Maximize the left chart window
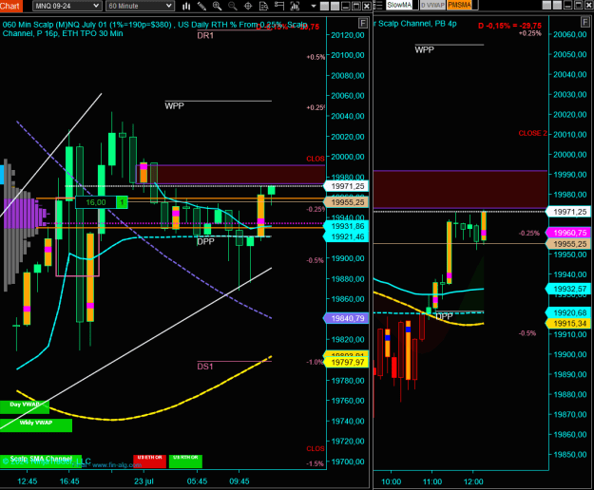The image size is (594, 490). [x=356, y=6]
